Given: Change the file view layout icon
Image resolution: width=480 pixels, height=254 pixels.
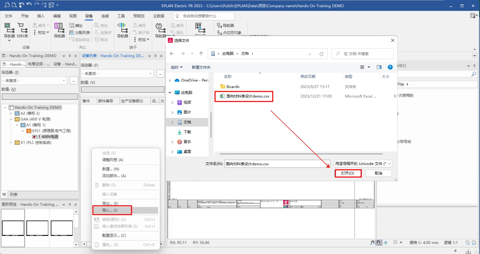Looking at the screenshot, I should [x=362, y=67].
